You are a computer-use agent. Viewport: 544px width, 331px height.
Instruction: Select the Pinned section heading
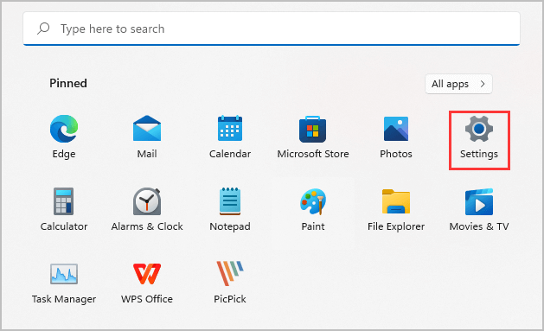(68, 83)
